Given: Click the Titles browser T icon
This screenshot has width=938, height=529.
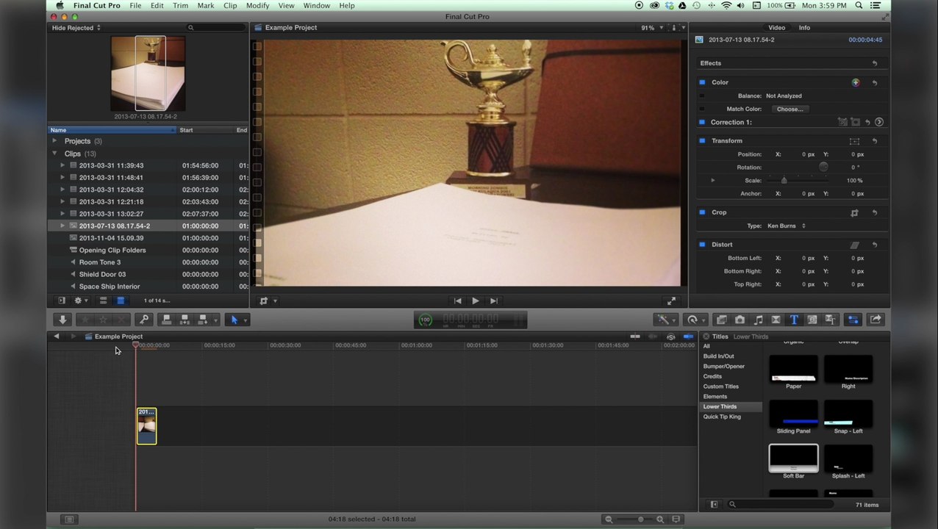Looking at the screenshot, I should (x=794, y=320).
